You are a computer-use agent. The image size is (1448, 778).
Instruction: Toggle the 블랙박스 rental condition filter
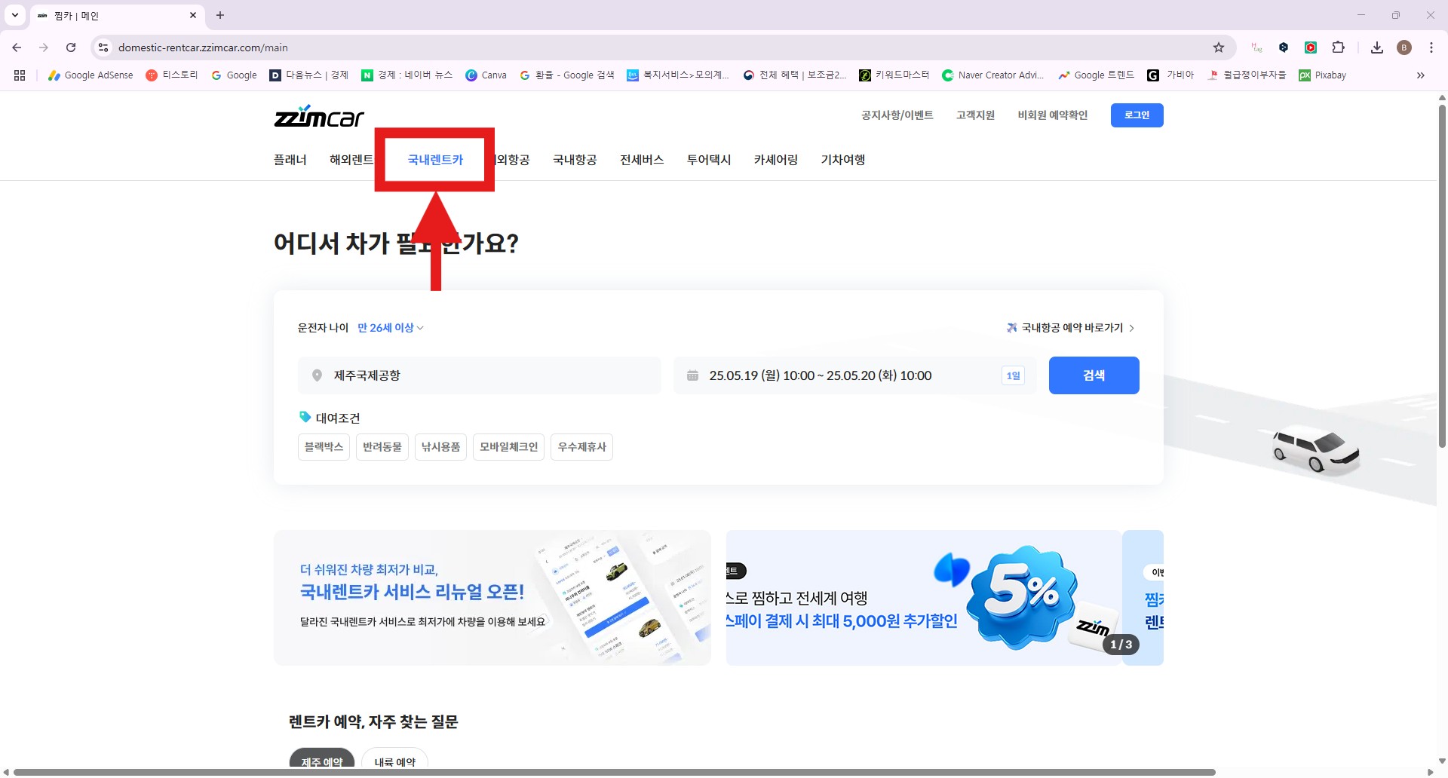coord(324,446)
